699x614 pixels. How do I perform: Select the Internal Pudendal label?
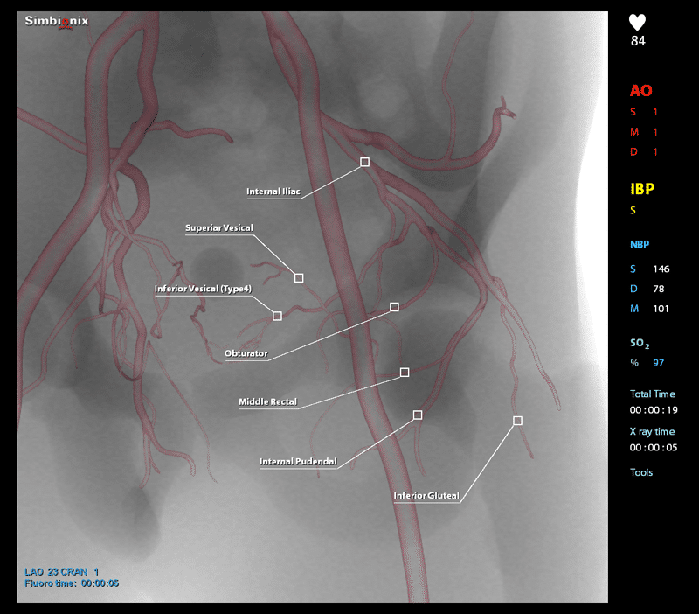click(x=298, y=462)
